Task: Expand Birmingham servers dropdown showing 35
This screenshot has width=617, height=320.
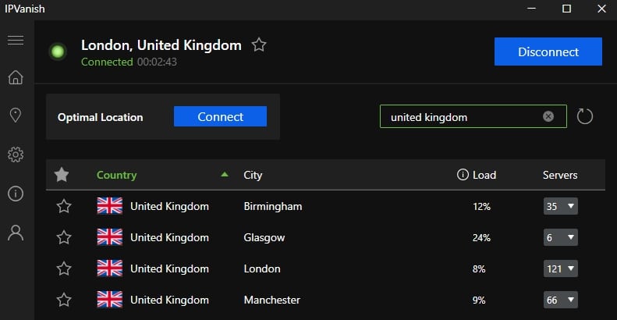Action: click(x=560, y=206)
